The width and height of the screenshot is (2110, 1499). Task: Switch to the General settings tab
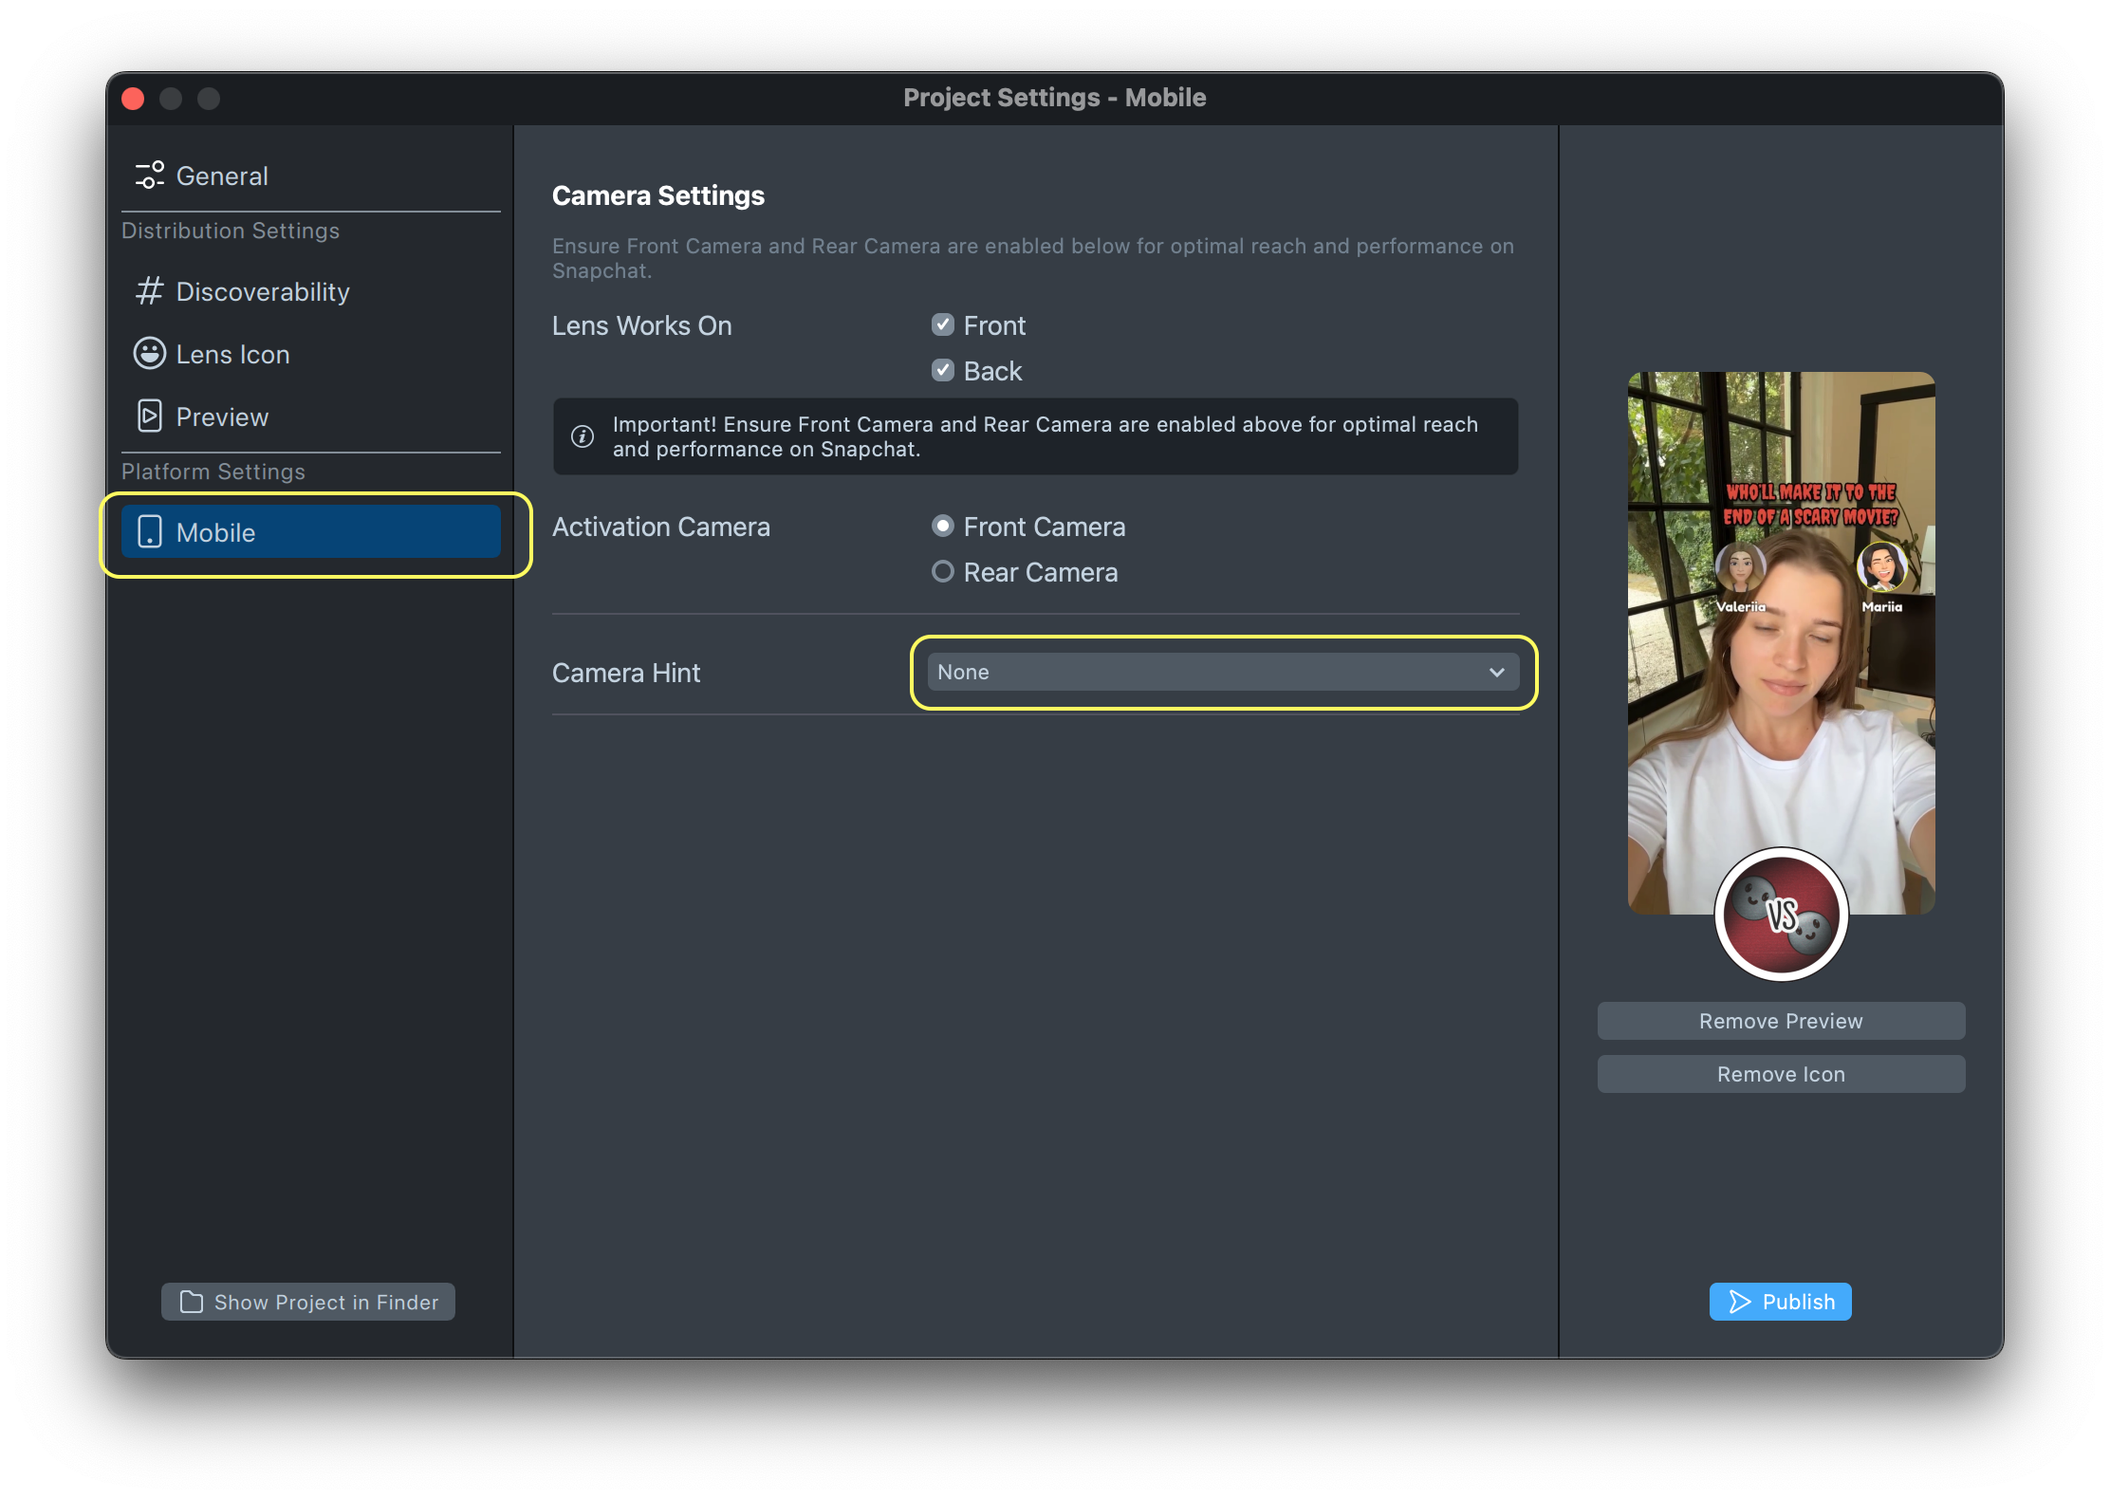tap(222, 176)
